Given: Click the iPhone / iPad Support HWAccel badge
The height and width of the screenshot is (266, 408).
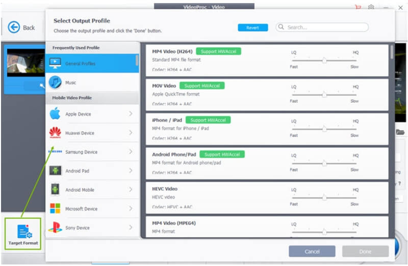Looking at the screenshot, I should coord(208,120).
